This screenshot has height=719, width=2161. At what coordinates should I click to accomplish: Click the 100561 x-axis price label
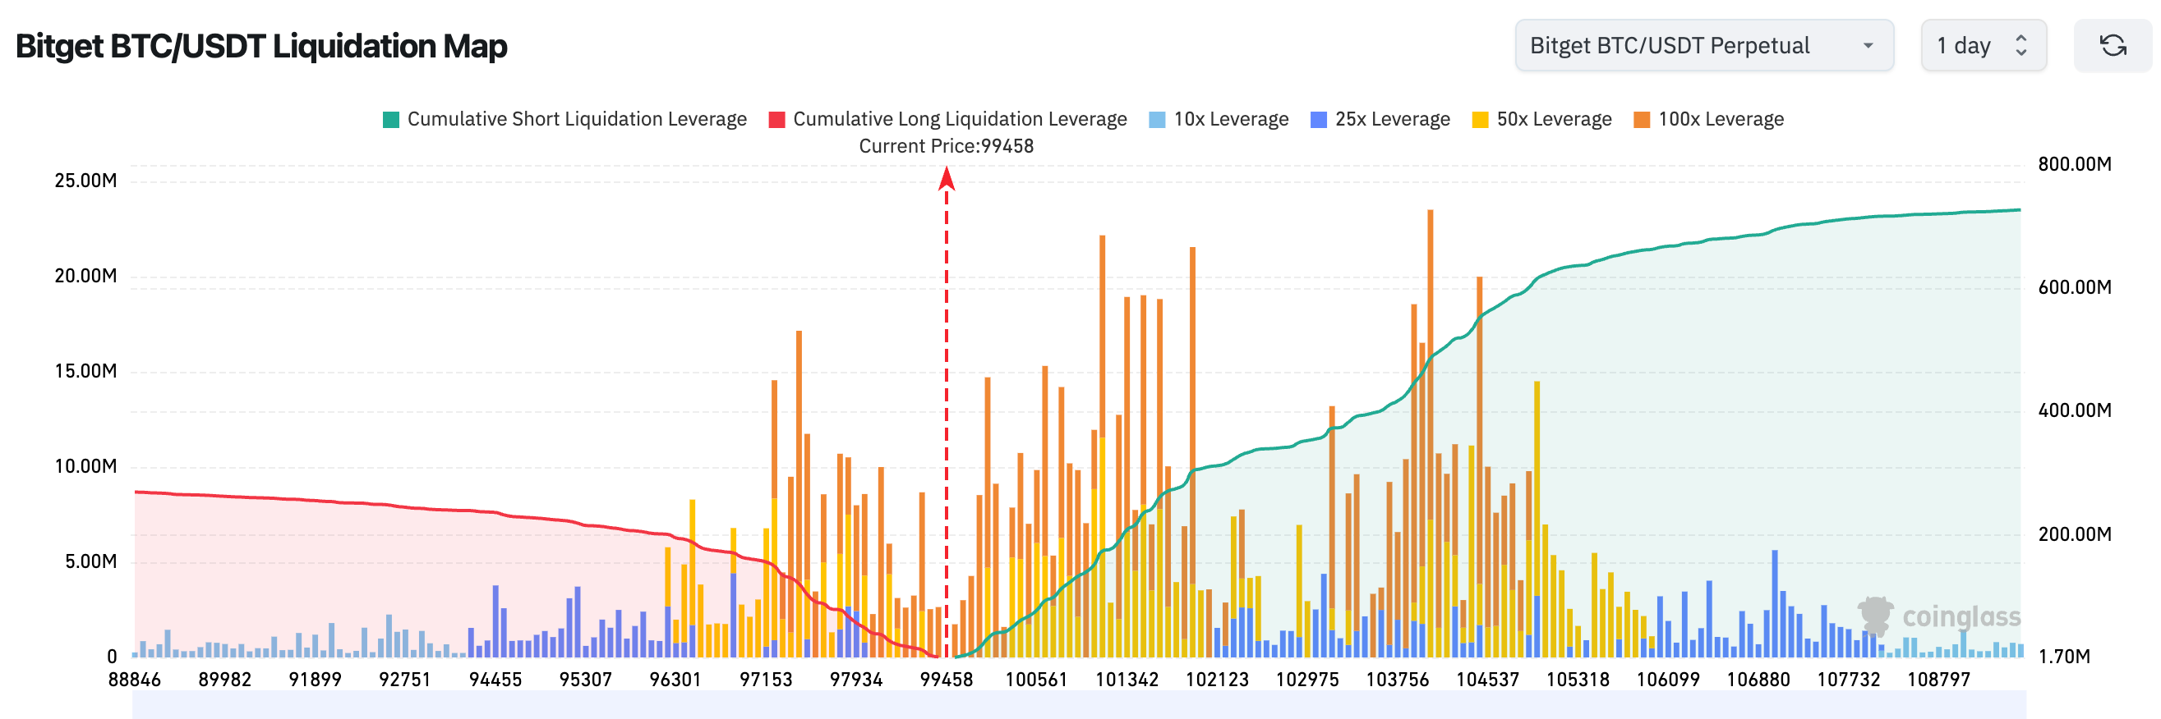(1037, 680)
